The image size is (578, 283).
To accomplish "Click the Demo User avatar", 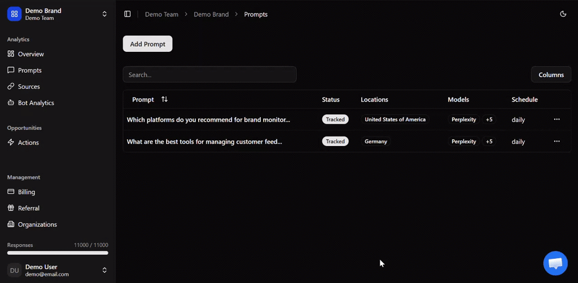I will coord(14,270).
